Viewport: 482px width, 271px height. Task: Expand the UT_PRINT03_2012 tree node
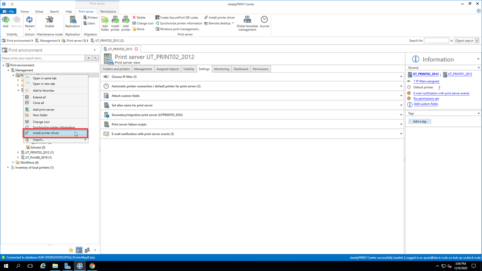(x=18, y=153)
